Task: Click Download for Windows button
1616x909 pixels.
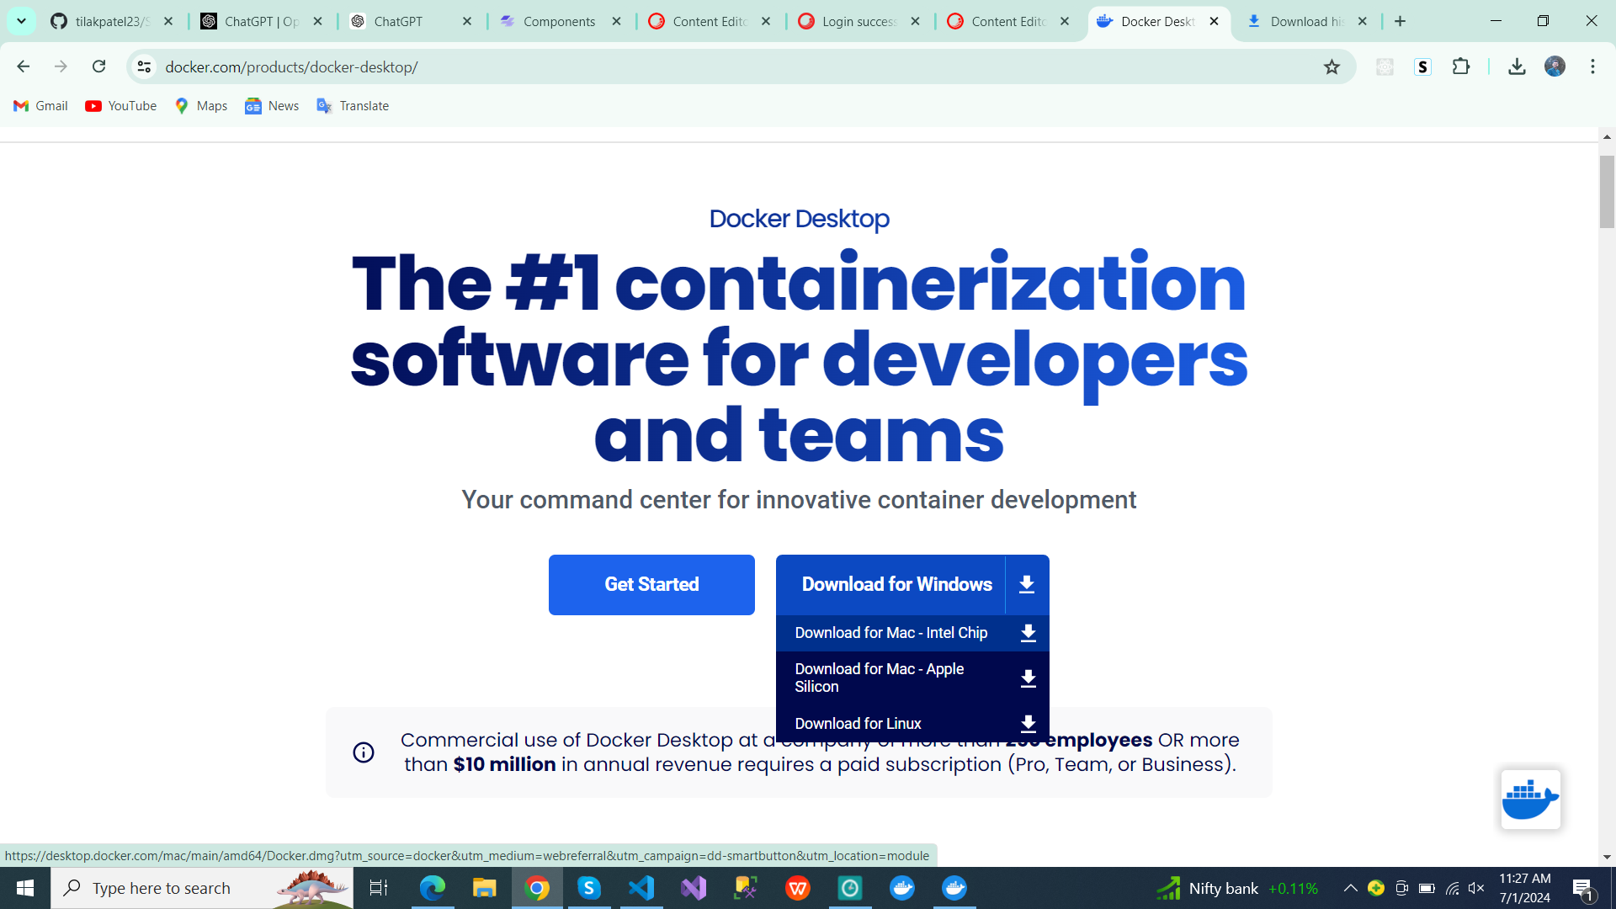Action: 896,585
